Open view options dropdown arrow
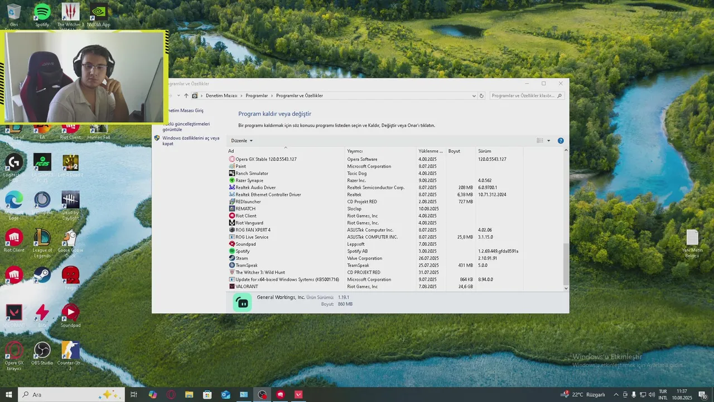Viewport: 714px width, 402px height. 548,141
